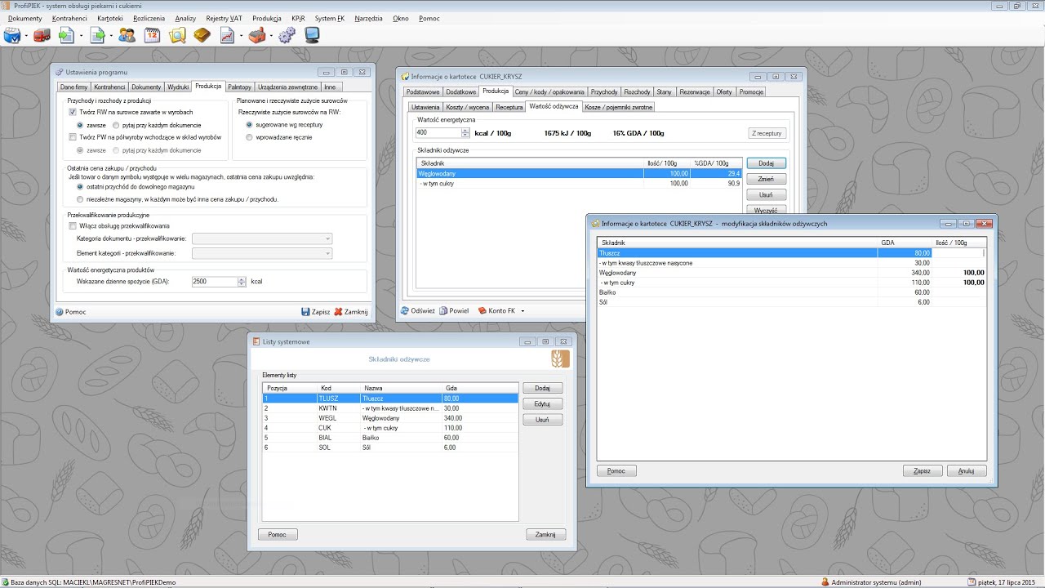Open the chart report toolbar icon

(227, 35)
